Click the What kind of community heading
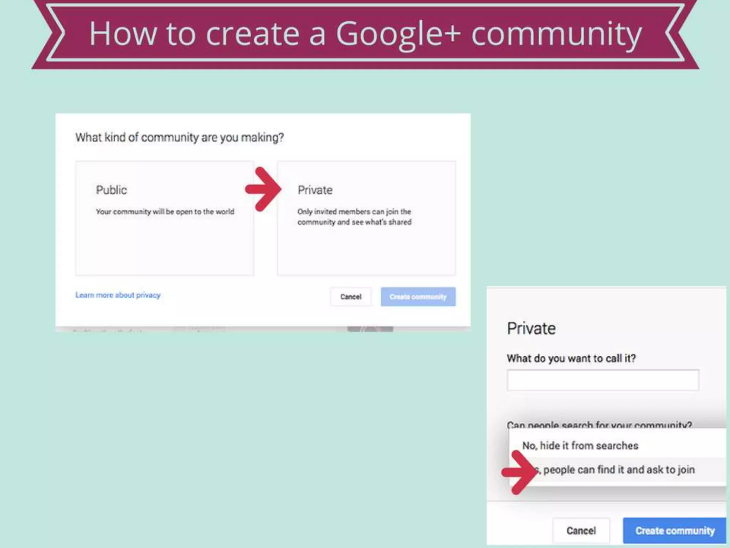The image size is (730, 548). pyautogui.click(x=179, y=137)
